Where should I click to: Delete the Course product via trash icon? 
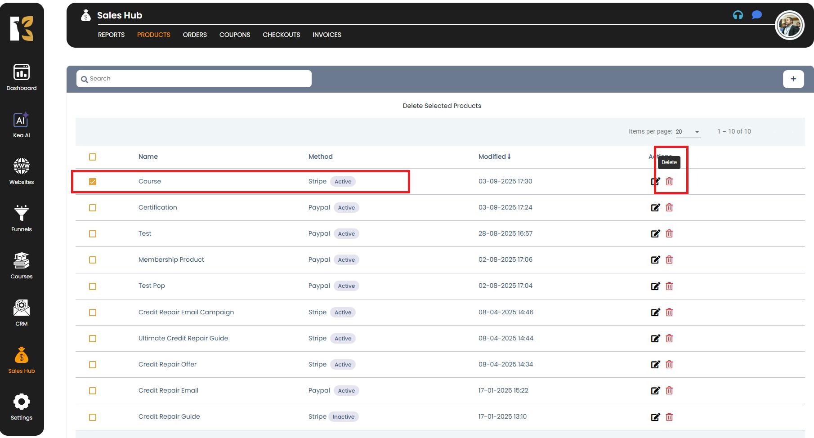click(669, 182)
